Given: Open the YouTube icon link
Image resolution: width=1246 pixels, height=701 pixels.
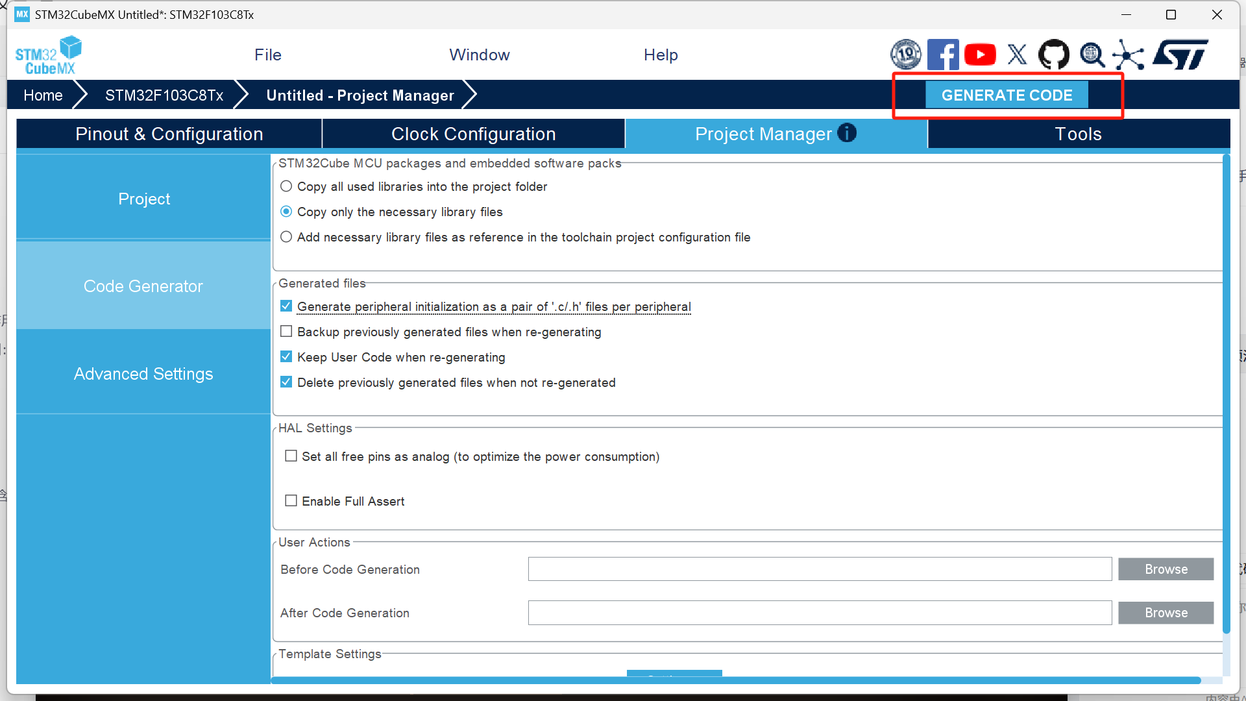Looking at the screenshot, I should coord(980,55).
